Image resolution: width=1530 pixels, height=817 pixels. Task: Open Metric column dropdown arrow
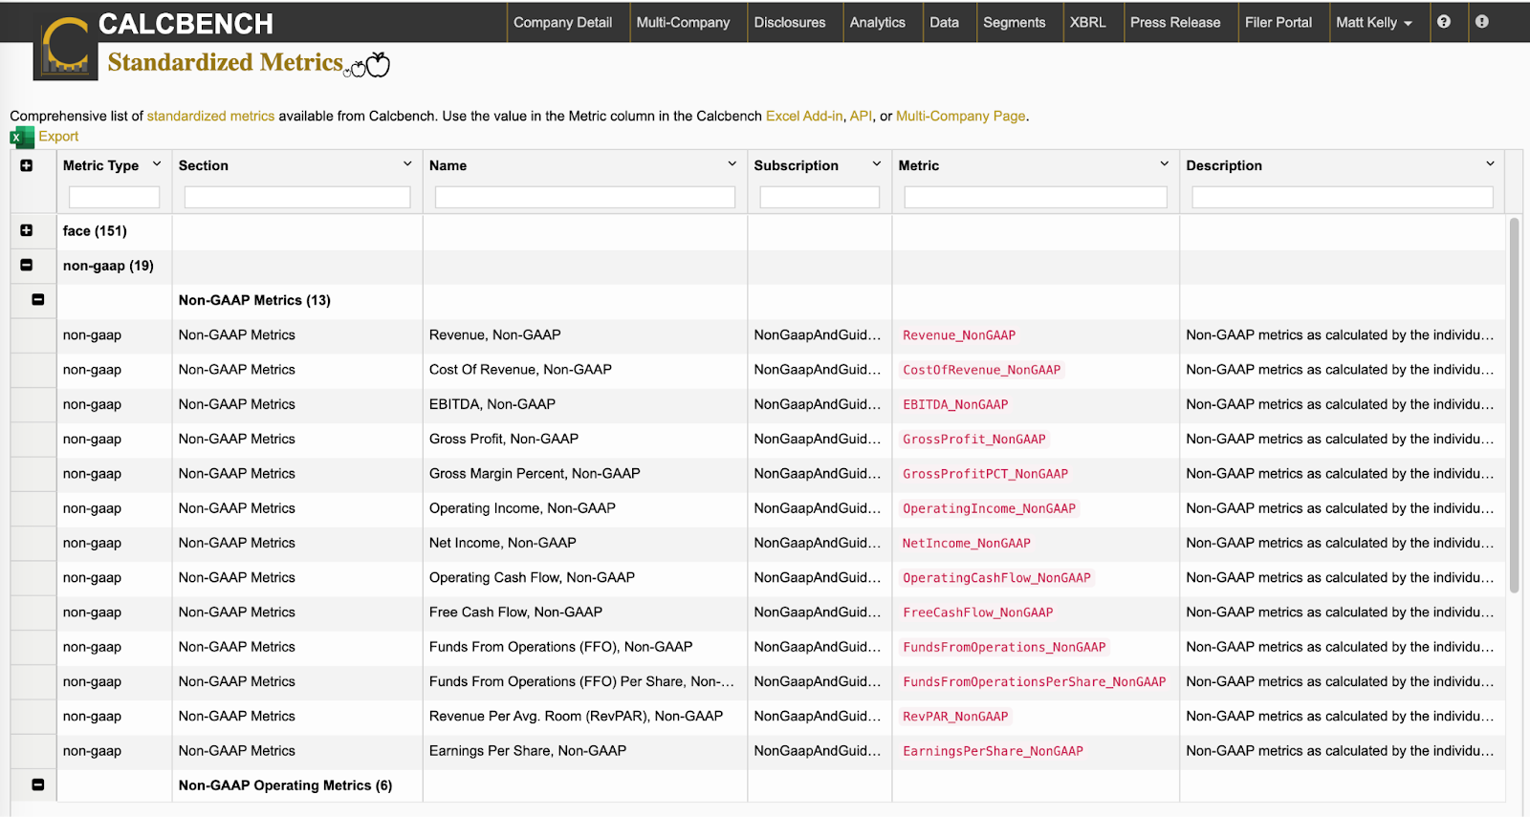pyautogui.click(x=1165, y=164)
